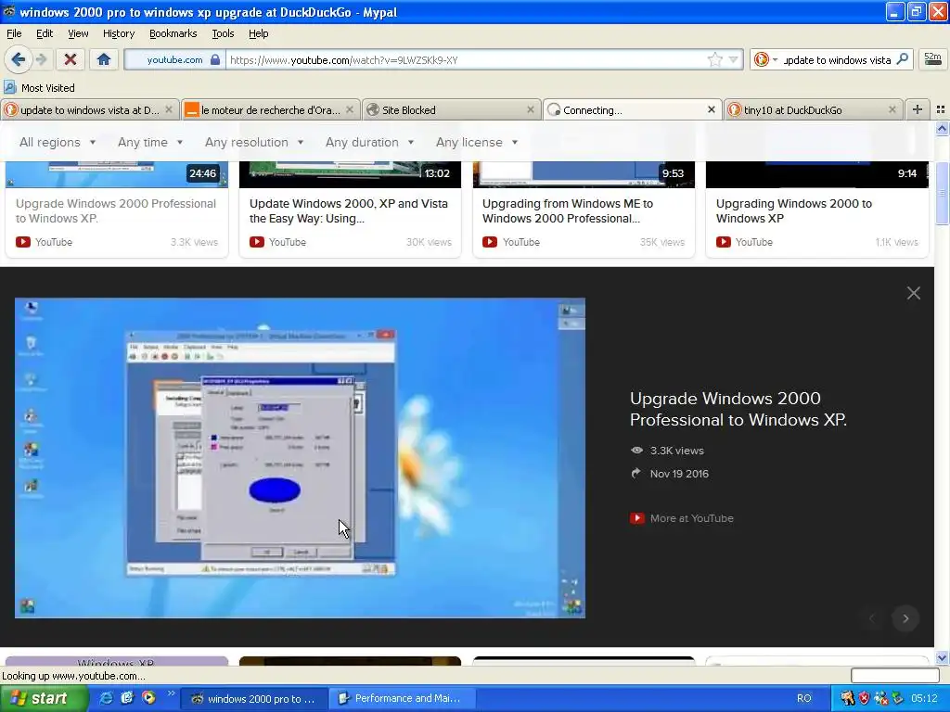This screenshot has height=712, width=950.
Task: Launch Windows Media Player from quick launch
Action: pyautogui.click(x=148, y=698)
